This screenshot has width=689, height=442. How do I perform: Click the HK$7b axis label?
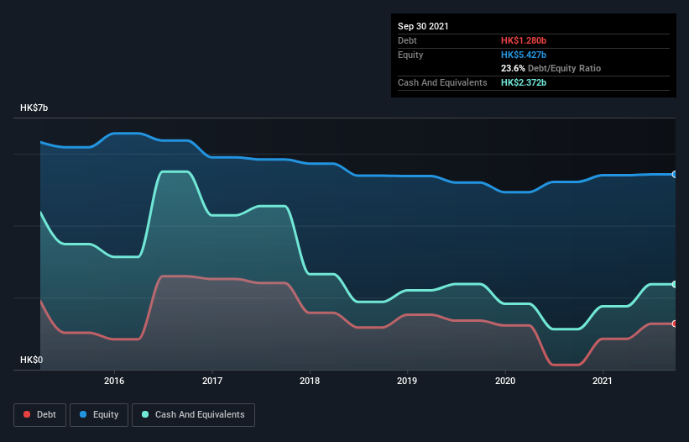point(34,108)
